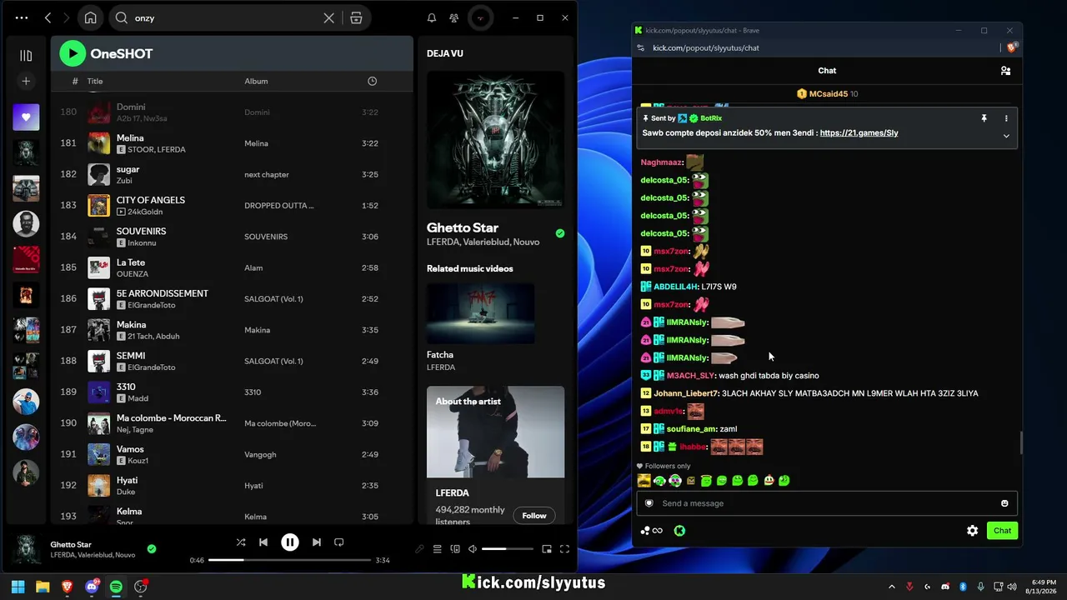
Task: Skip to the previous track
Action: tap(263, 542)
